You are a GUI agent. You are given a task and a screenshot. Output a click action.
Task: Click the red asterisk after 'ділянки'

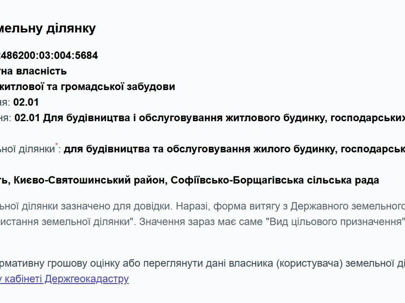tap(57, 145)
